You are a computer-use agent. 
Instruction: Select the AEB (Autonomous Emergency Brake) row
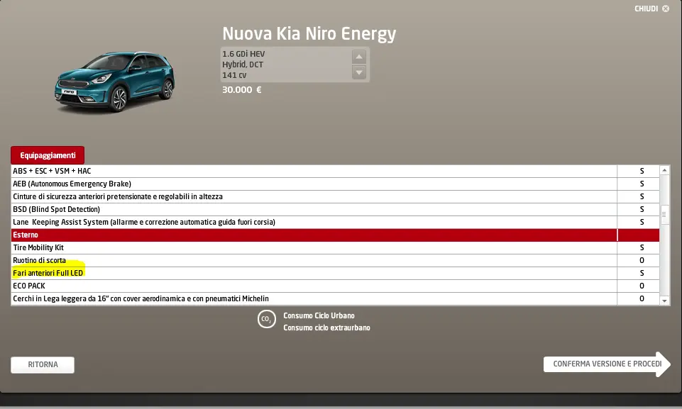(335, 184)
